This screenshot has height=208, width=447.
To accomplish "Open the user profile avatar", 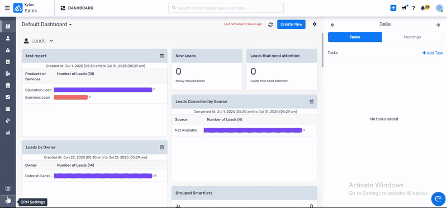I will [x=439, y=8].
